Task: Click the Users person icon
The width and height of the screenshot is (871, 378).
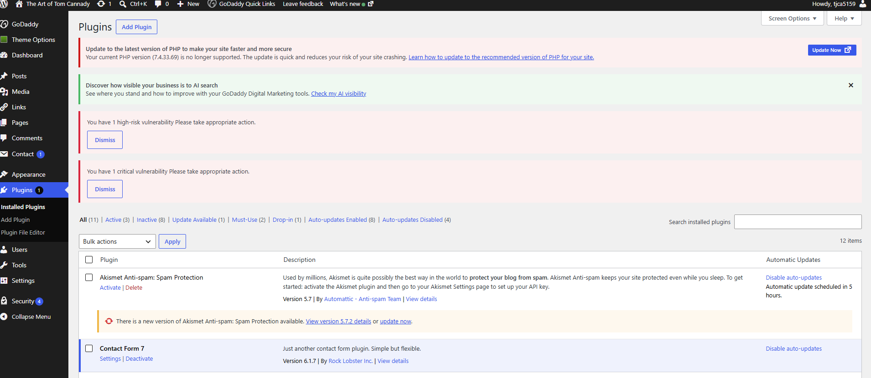Action: 4,250
